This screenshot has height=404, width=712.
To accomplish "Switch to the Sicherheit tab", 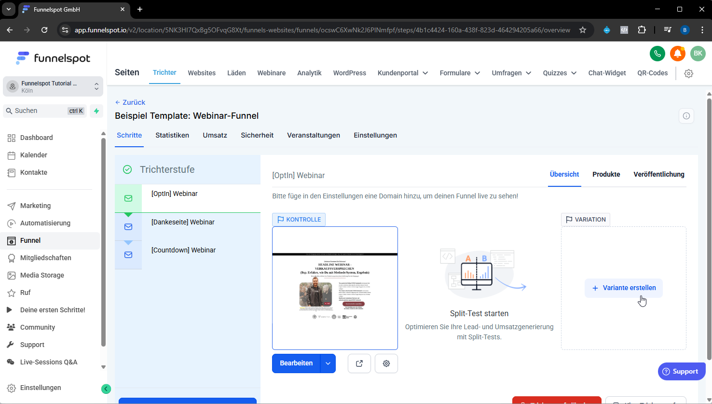I will click(257, 135).
